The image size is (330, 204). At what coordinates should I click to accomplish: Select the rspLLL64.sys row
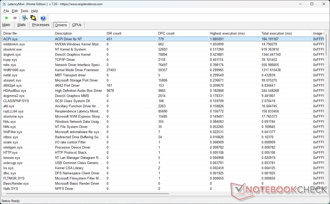tap(163, 111)
